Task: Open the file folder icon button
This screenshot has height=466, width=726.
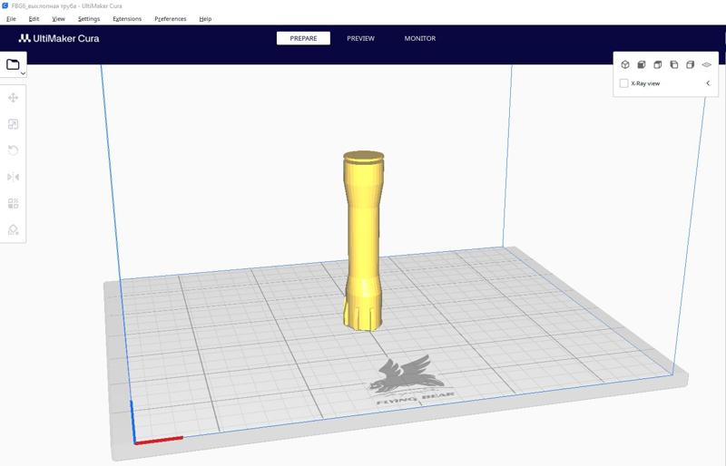Action: click(x=13, y=64)
